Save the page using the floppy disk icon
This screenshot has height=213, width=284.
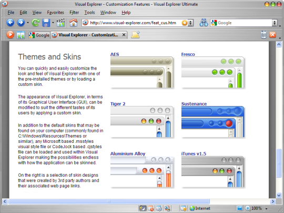tap(46, 23)
